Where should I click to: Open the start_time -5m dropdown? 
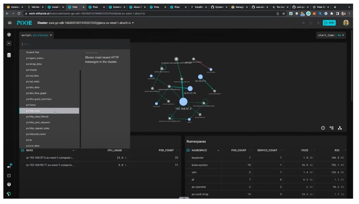[x=331, y=35]
